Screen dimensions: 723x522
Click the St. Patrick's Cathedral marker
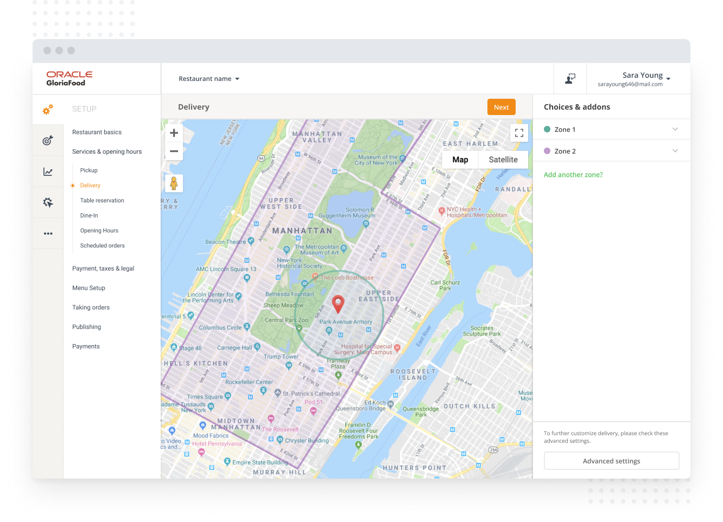pyautogui.click(x=278, y=392)
